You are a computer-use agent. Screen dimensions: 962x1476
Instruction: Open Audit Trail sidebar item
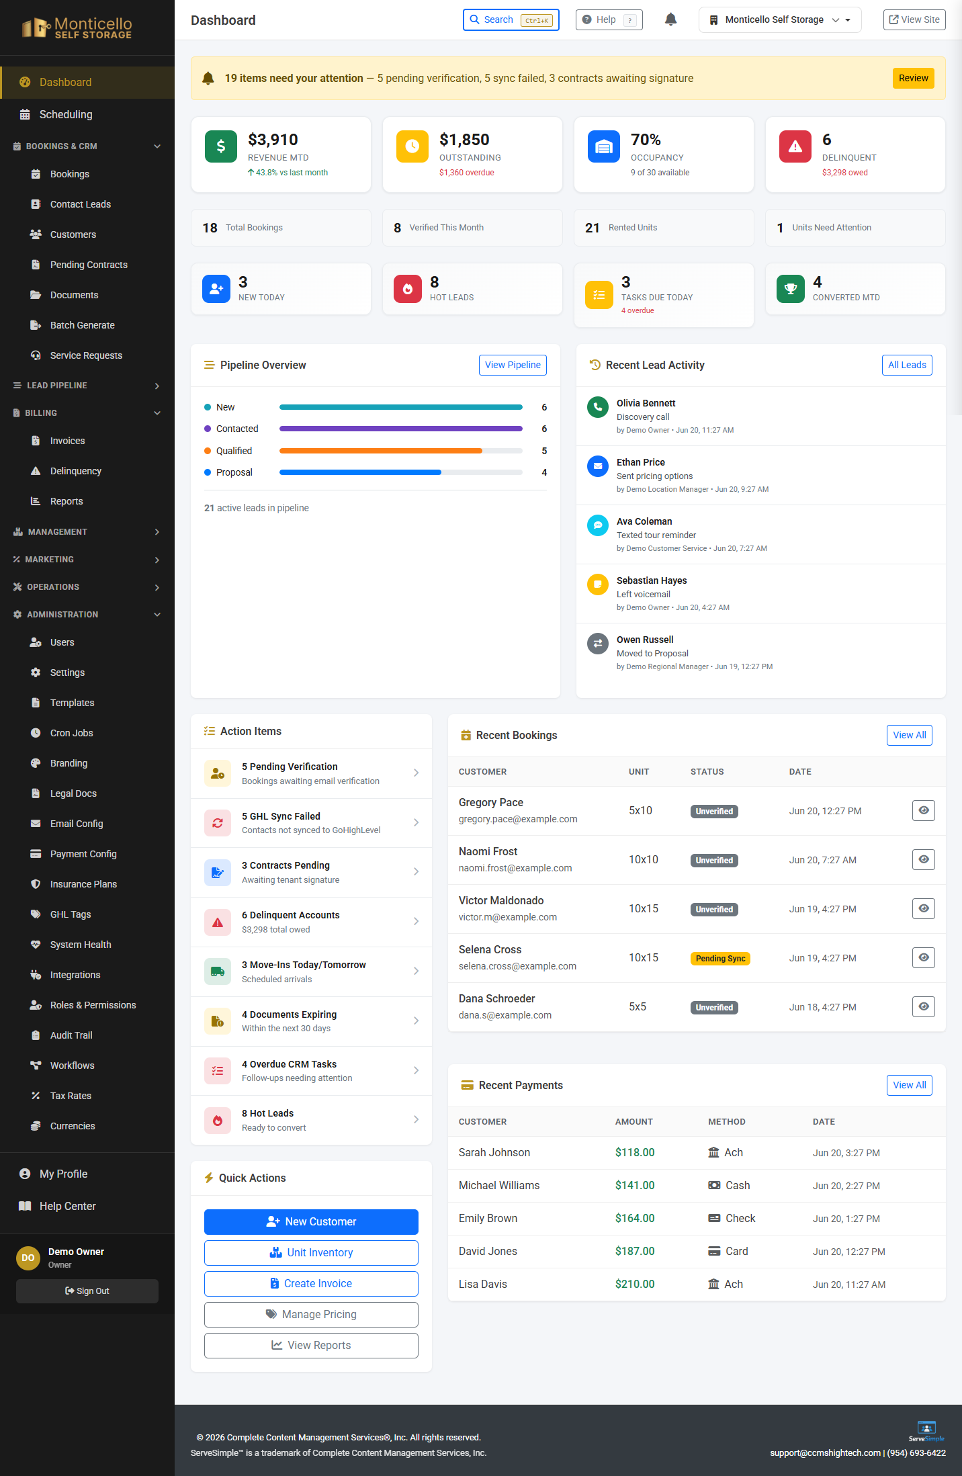click(87, 1035)
